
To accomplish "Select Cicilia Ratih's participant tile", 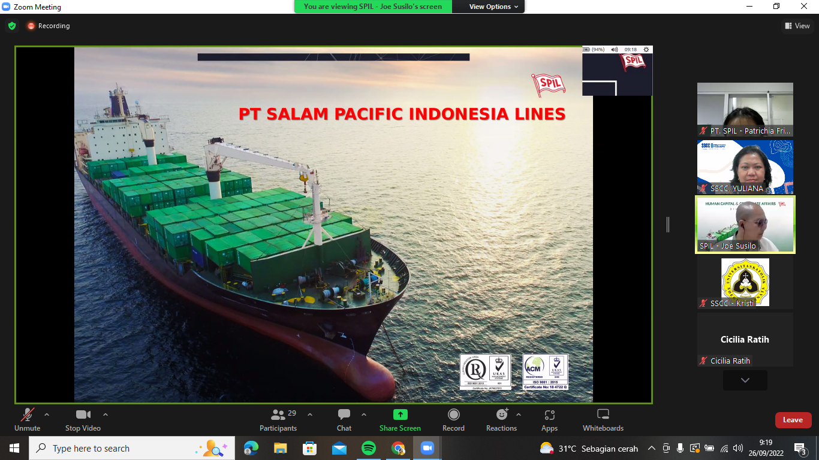I will tap(745, 340).
